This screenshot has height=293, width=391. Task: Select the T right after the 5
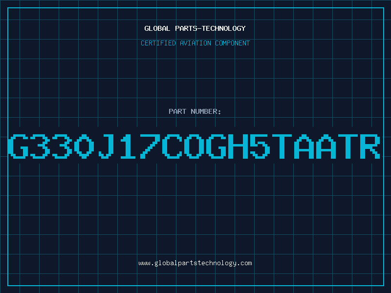(x=282, y=146)
